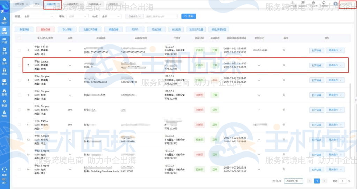Tick the checkbox for row 9 Shopee
Screen dimensions: 357x189
pyautogui.click(x=20, y=95)
